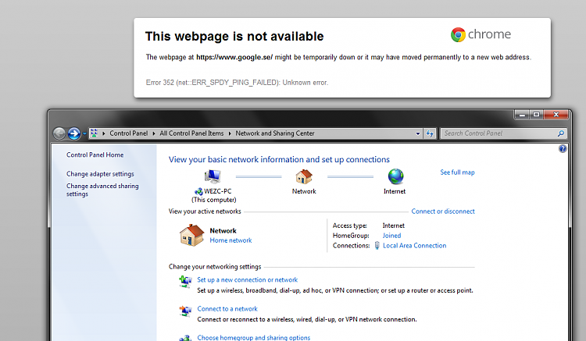586x341 pixels.
Task: Click the Network house icon in map
Action: [x=304, y=176]
